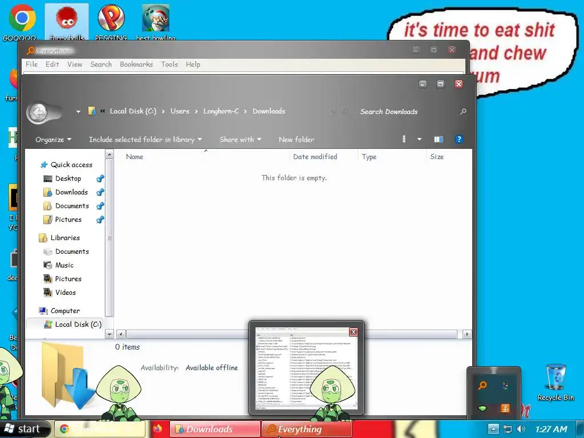Switch to Everything taskbar button
Screen dimensions: 584x438
tap(307, 429)
